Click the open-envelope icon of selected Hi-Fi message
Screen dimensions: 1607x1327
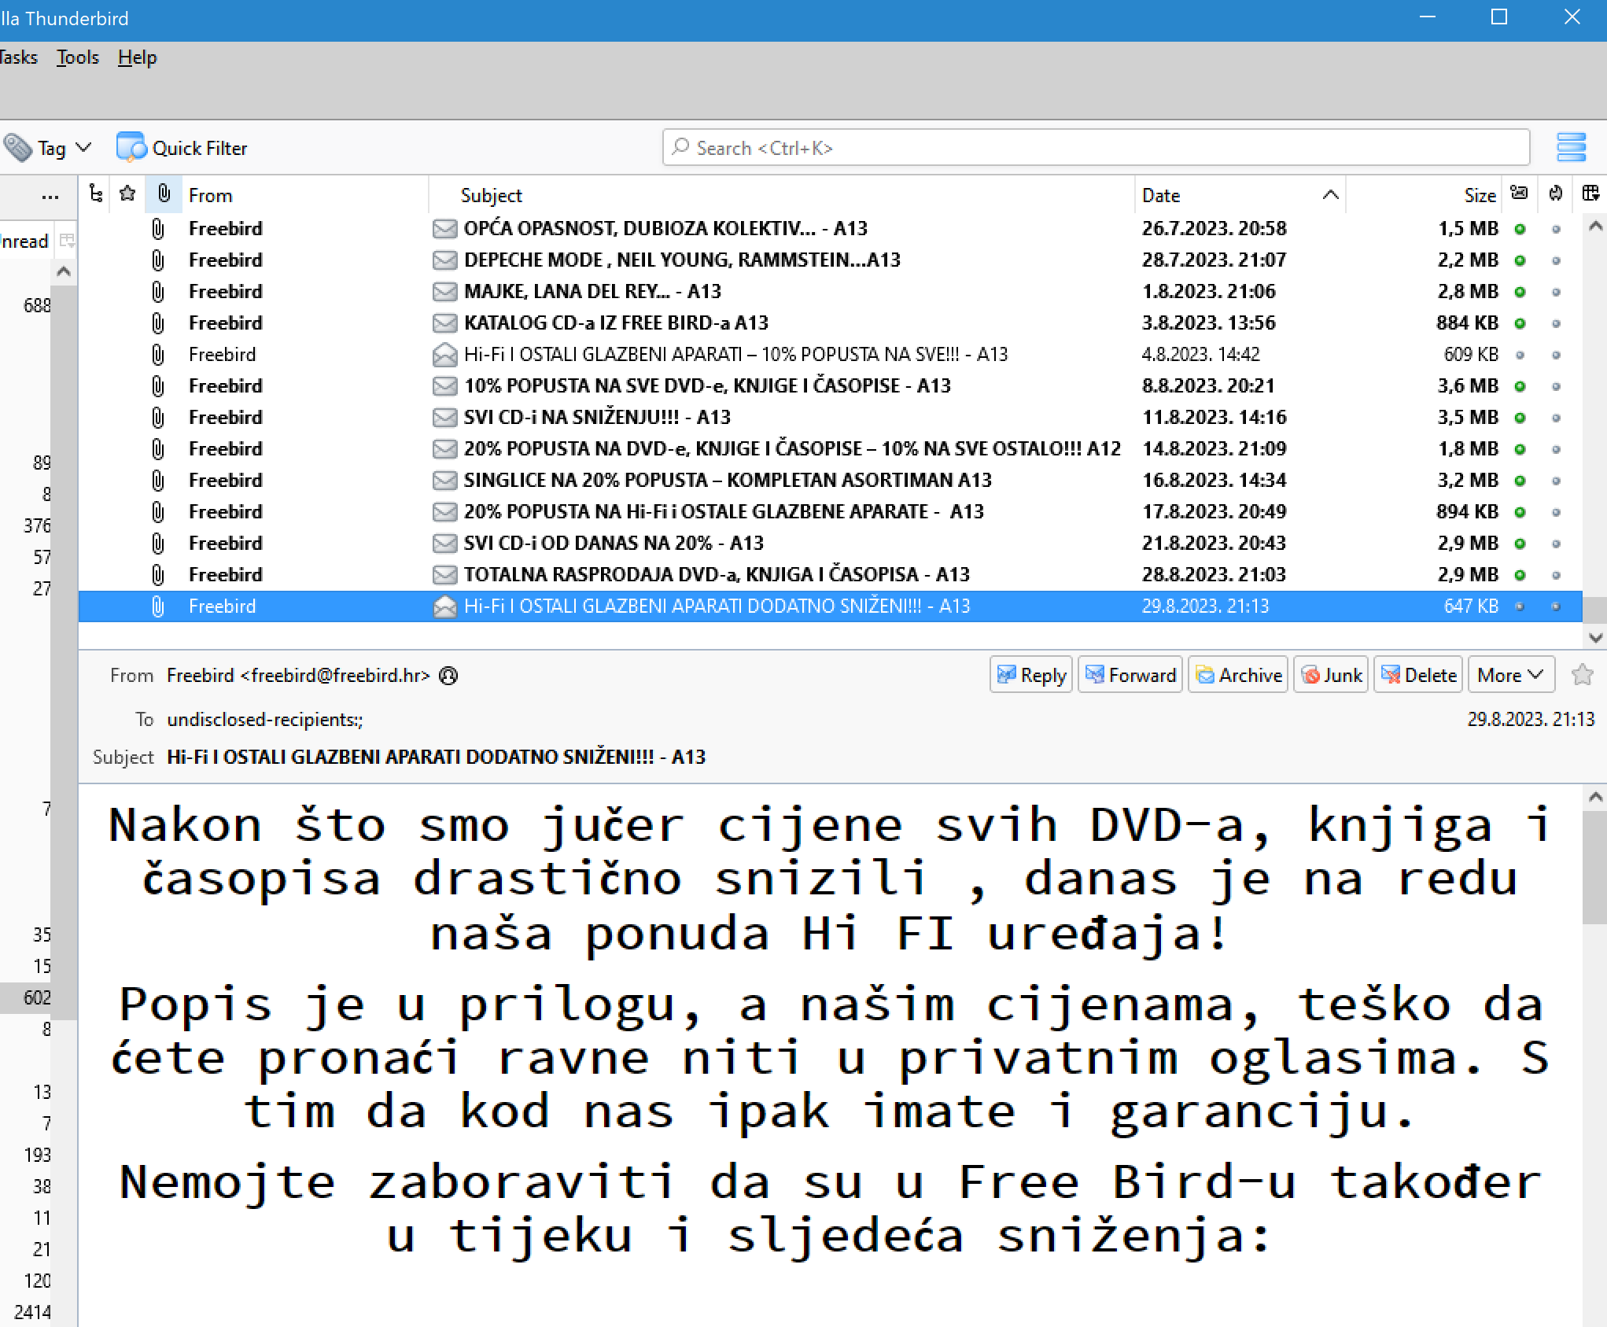click(445, 606)
